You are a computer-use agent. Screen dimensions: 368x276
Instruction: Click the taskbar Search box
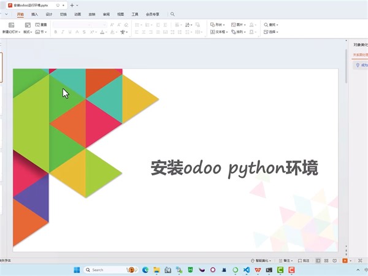(111, 270)
